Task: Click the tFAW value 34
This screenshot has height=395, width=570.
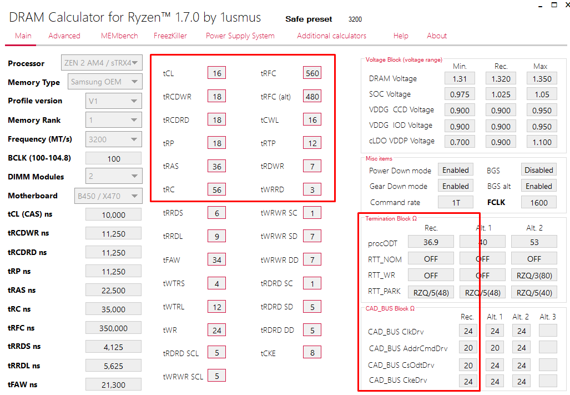Action: [x=216, y=259]
